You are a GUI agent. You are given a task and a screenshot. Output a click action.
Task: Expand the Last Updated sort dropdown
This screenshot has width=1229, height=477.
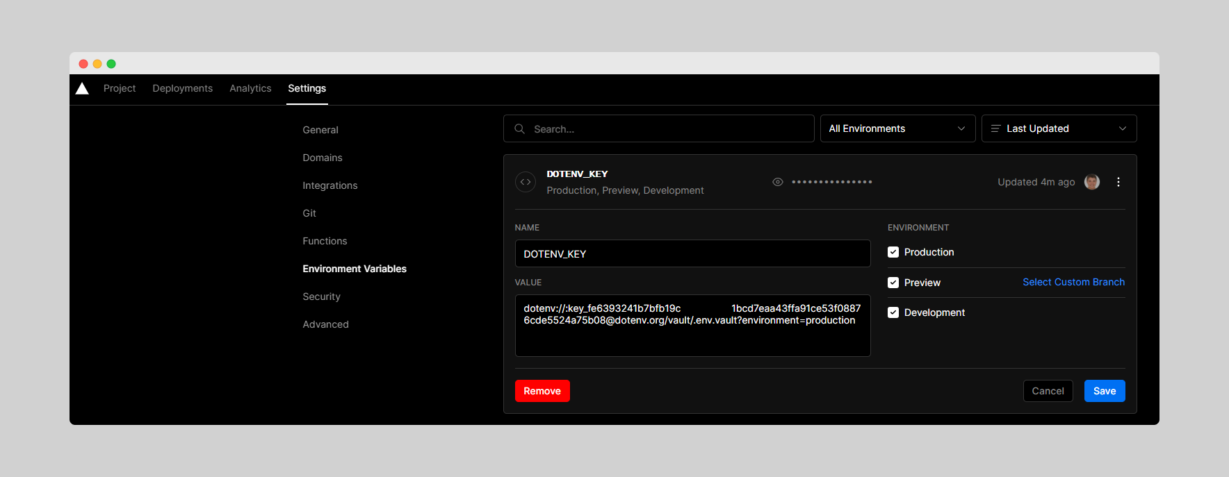(1059, 128)
